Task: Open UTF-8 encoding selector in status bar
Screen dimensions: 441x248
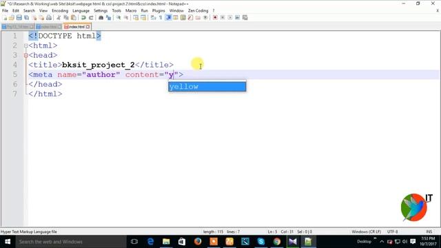Action: click(x=392, y=231)
